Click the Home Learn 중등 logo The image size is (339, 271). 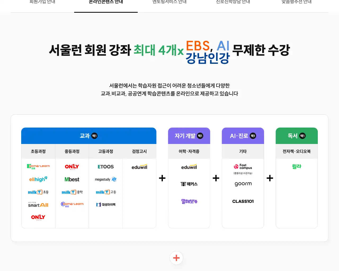[72, 204]
